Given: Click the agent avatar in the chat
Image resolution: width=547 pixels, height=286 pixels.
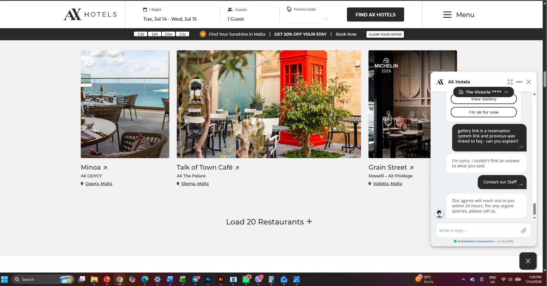Looking at the screenshot, I should (439, 213).
